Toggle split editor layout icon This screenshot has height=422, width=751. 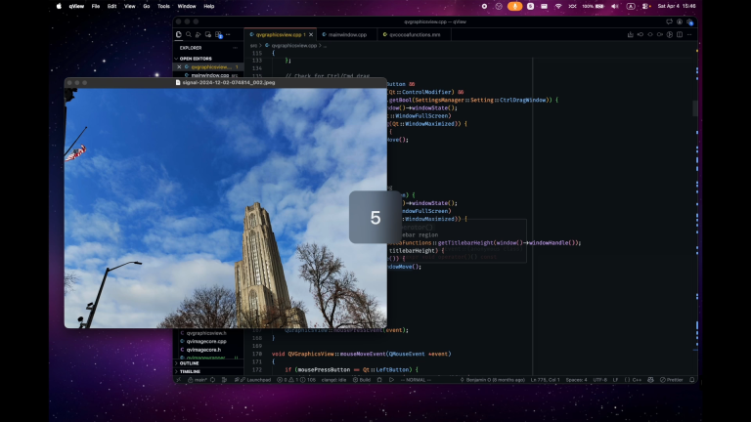680,34
